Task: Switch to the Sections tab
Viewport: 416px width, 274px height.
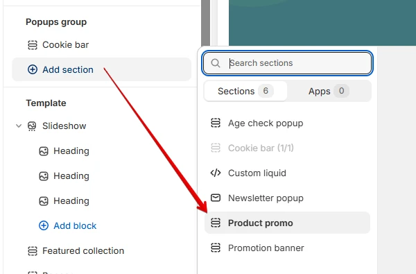Action: [x=245, y=91]
